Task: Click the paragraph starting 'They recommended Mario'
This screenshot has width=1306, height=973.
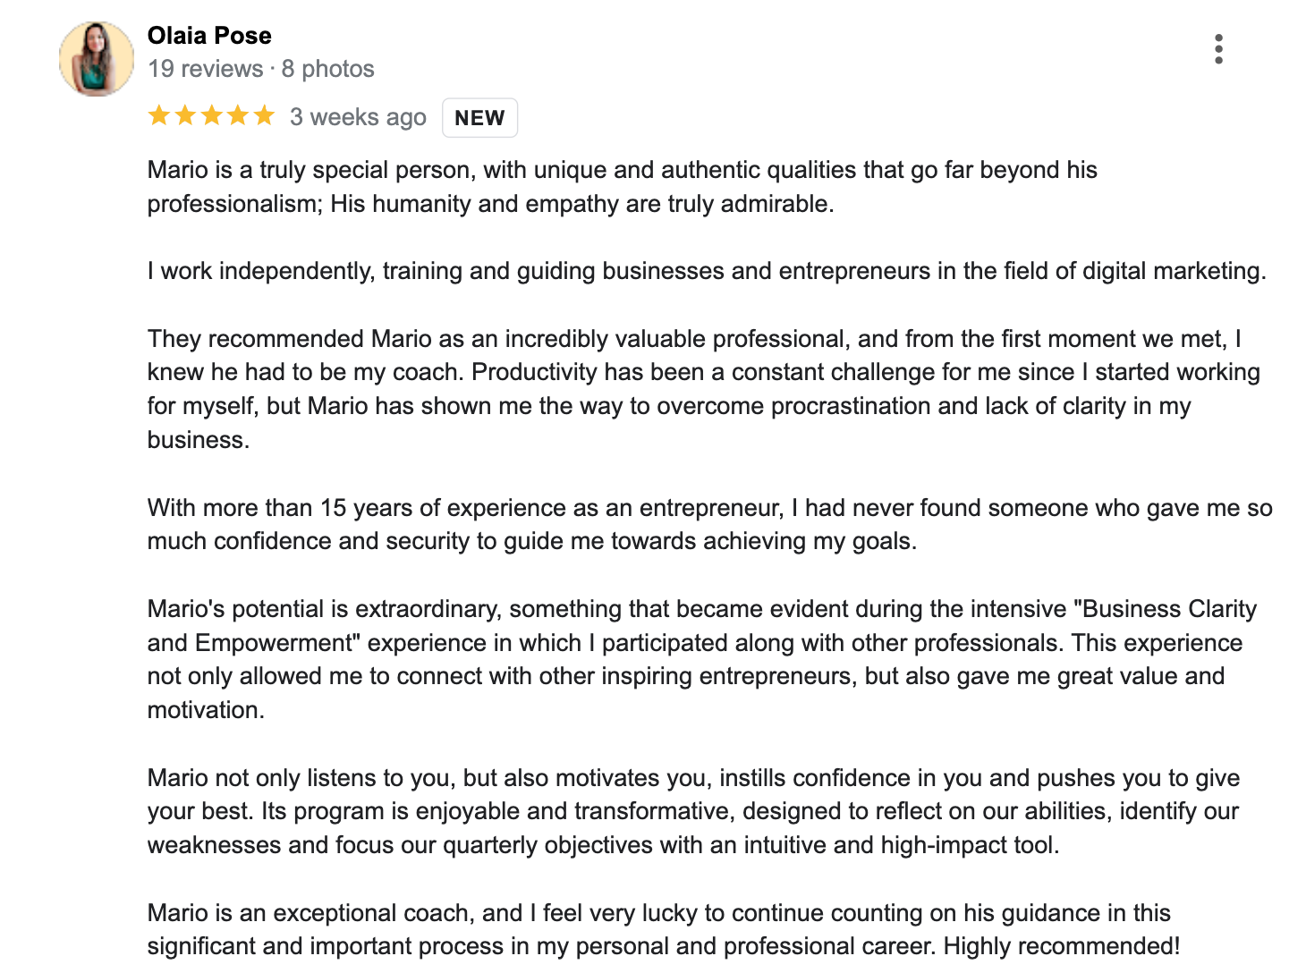Action: click(x=704, y=389)
